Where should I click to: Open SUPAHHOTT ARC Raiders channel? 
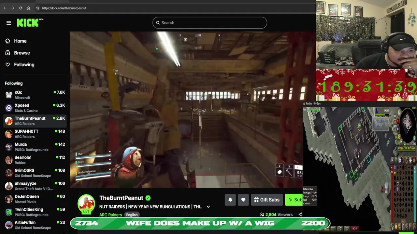click(x=35, y=134)
